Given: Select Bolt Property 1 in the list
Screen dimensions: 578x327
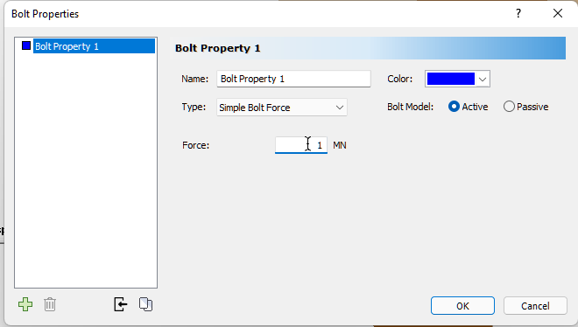Looking at the screenshot, I should point(94,46).
